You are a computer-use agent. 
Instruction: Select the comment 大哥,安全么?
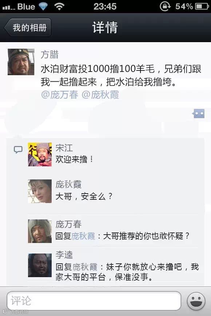coord(84,196)
